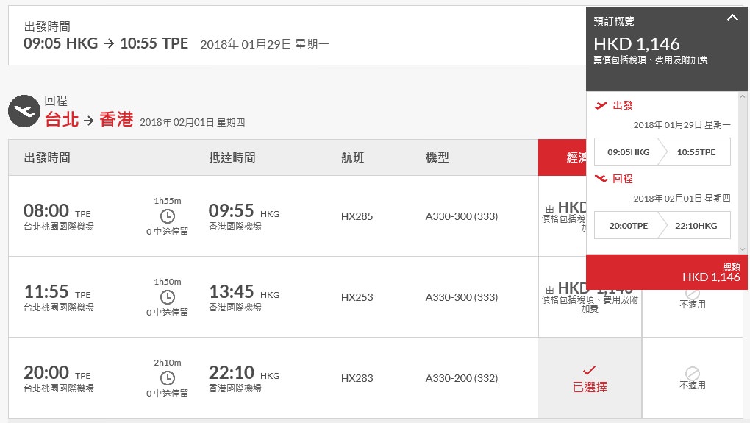Click the red 總額 HKD 1,146 total bar
Image resolution: width=750 pixels, height=423 pixels.
667,272
